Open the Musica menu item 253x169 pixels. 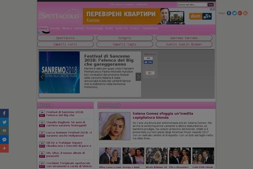67,28
